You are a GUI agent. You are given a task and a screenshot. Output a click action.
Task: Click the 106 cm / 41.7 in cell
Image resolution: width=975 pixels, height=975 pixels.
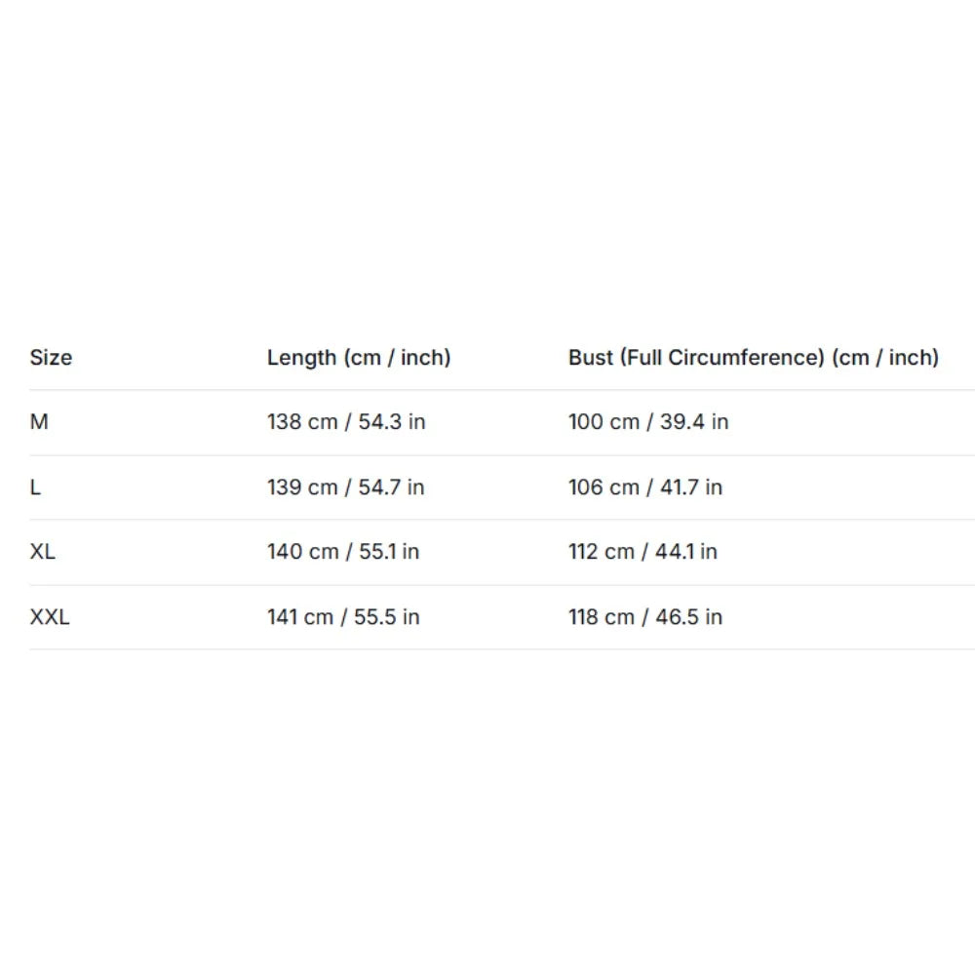[645, 487]
